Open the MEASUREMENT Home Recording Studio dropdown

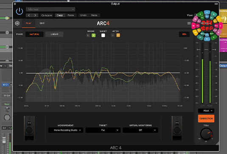pos(66,130)
